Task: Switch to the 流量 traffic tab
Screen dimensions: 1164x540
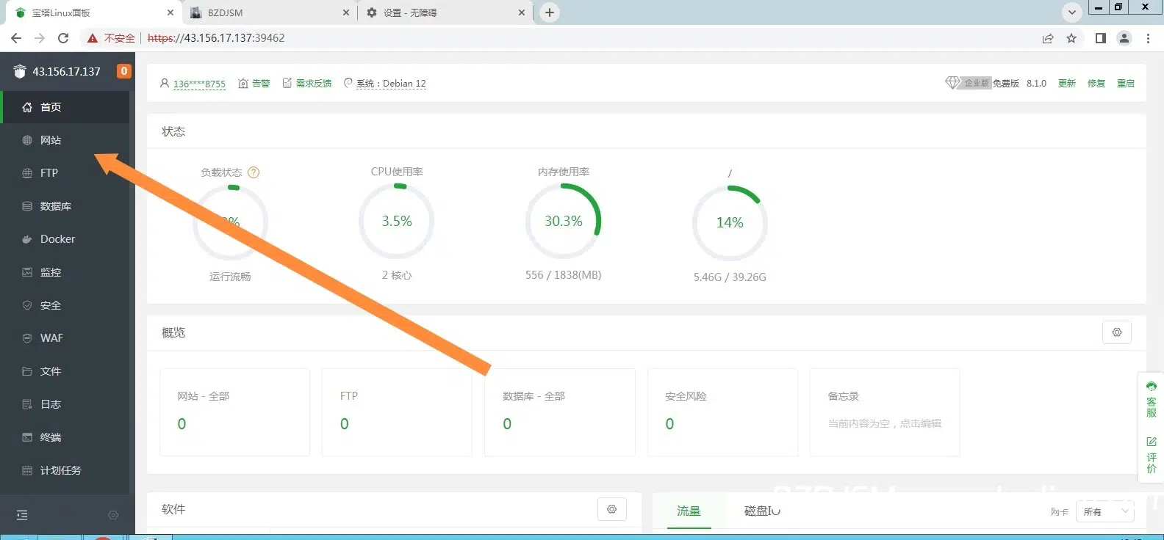Action: pyautogui.click(x=689, y=511)
